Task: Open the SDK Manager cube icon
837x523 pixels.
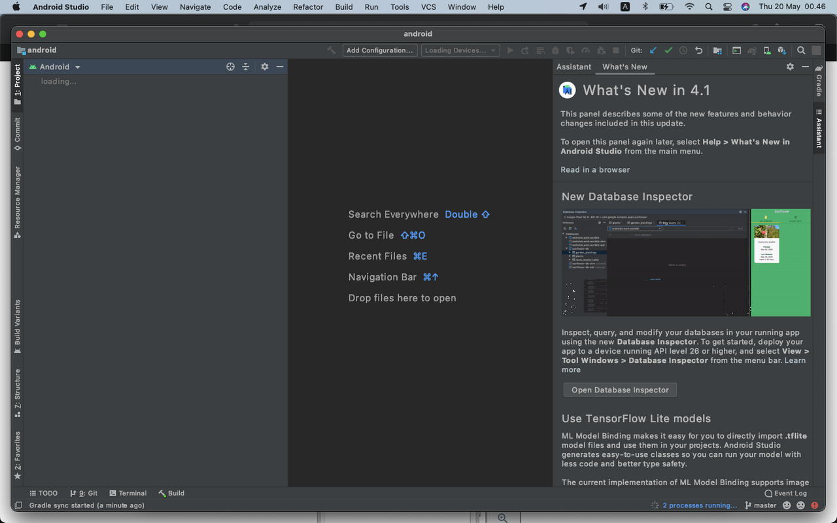Action: point(782,50)
